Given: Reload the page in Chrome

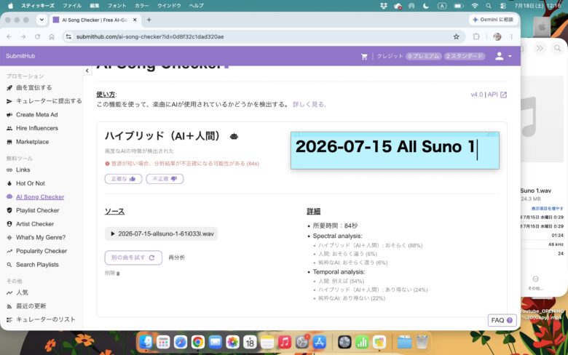Looking at the screenshot, I should [37, 36].
